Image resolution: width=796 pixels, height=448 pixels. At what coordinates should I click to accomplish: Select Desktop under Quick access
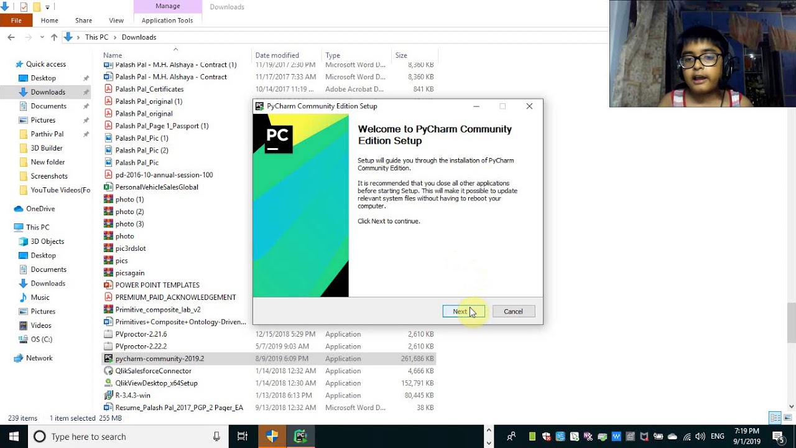coord(43,78)
